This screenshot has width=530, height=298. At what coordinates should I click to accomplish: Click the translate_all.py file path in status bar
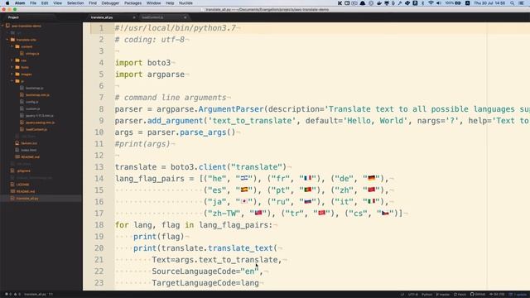click(x=36, y=295)
